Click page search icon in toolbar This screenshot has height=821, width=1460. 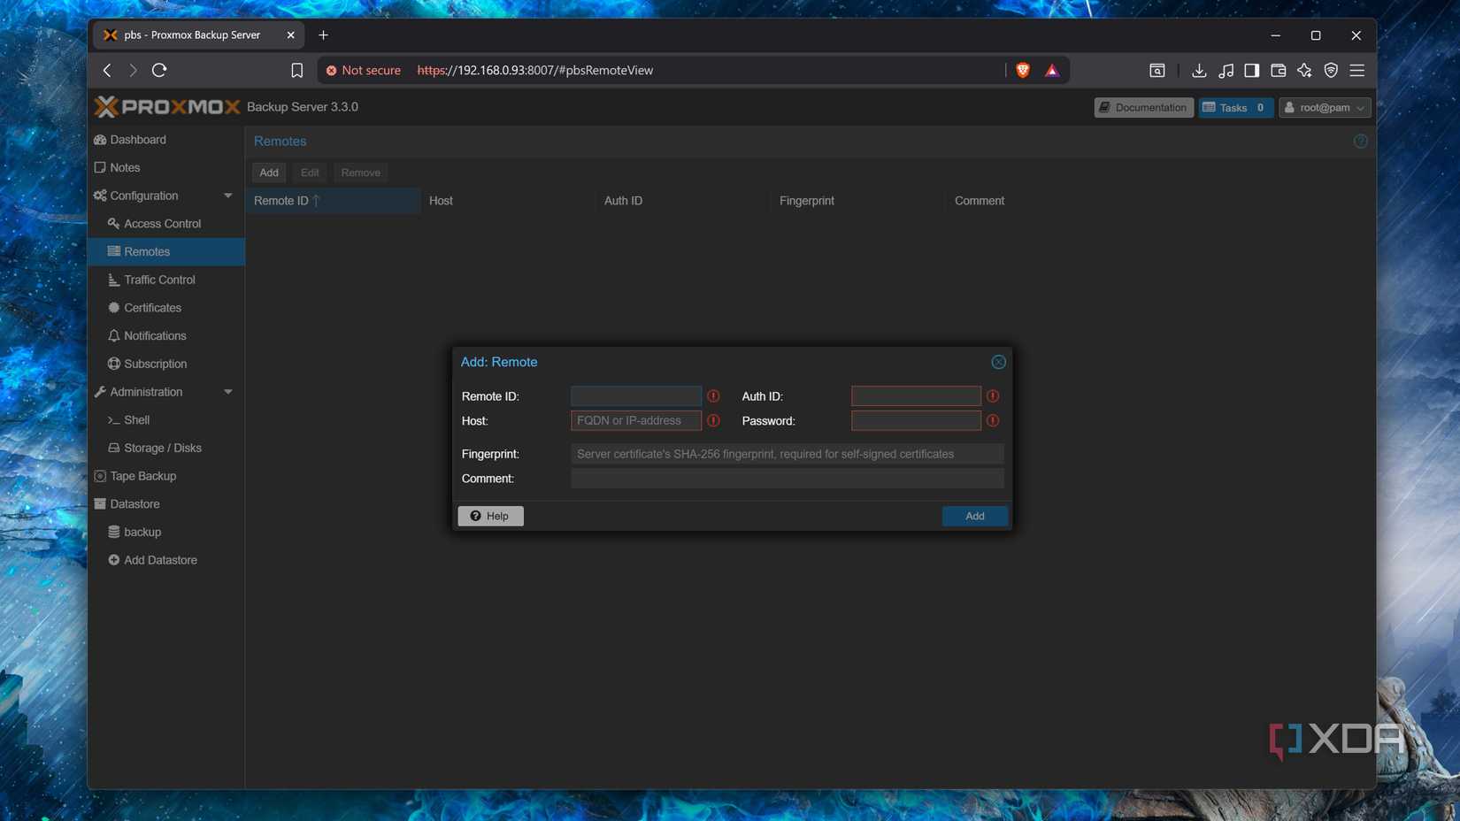pyautogui.click(x=1156, y=70)
